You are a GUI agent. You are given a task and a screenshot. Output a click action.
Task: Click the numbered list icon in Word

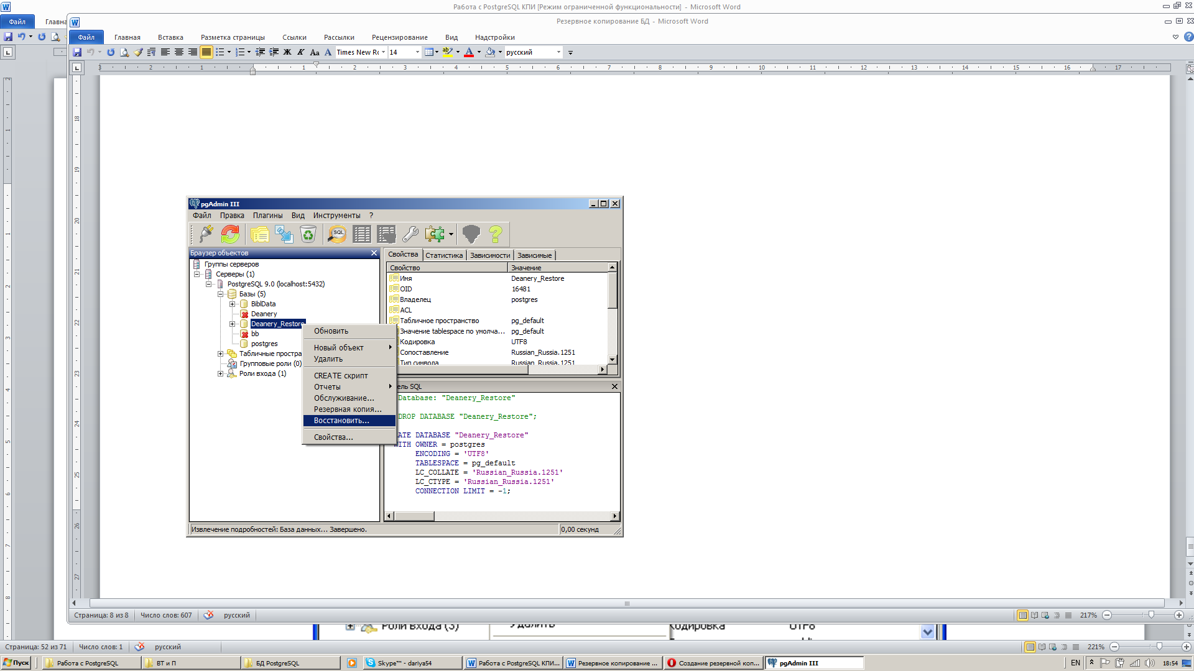click(240, 52)
